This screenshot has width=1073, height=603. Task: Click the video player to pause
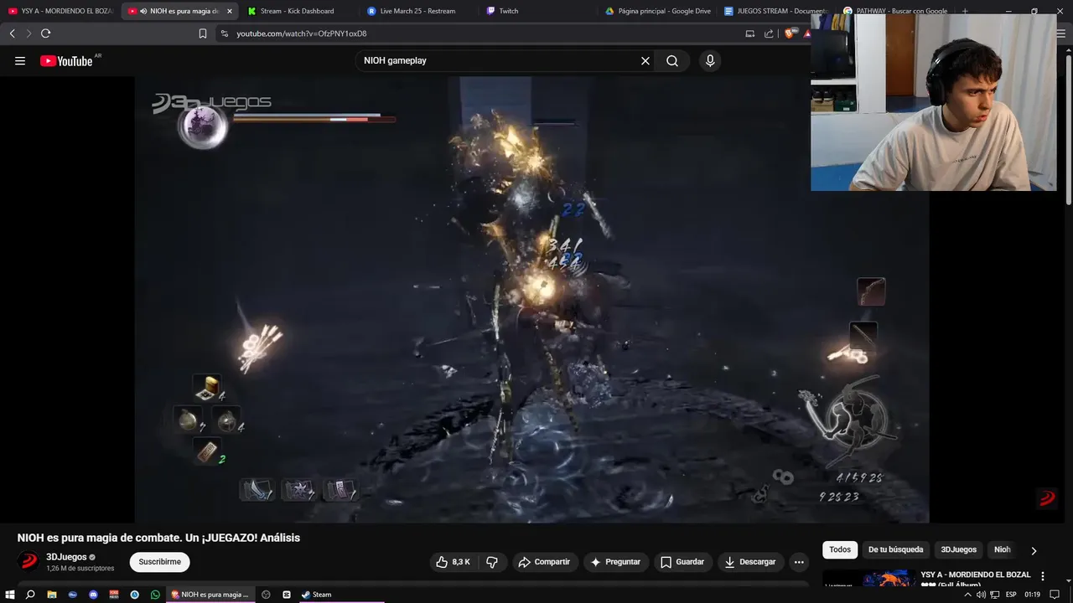(531, 300)
